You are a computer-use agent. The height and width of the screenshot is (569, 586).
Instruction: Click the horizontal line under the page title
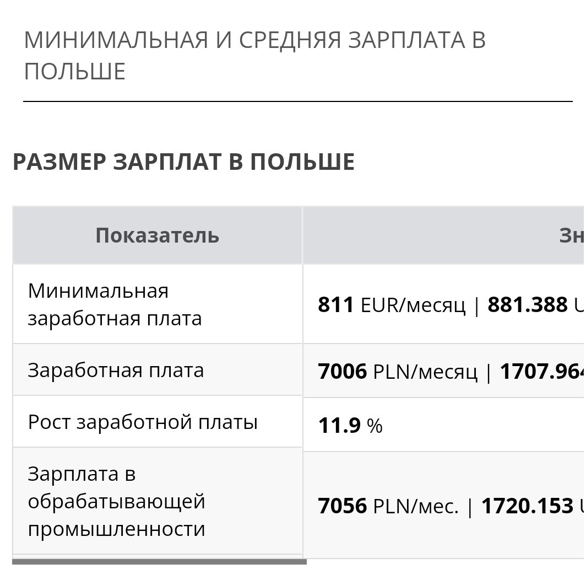coord(298,101)
